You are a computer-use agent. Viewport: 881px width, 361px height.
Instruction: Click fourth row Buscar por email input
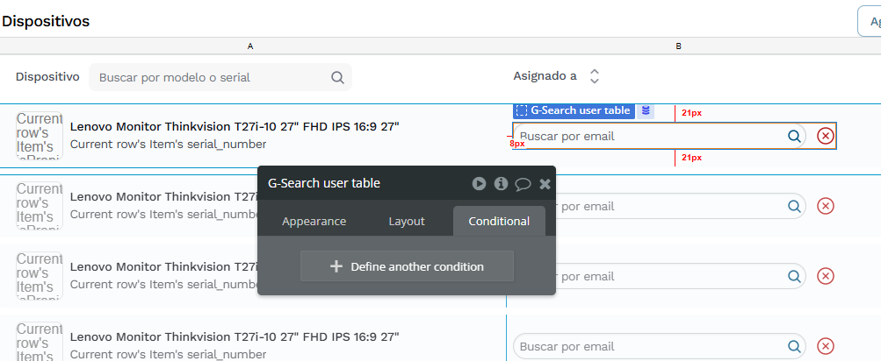click(660, 346)
